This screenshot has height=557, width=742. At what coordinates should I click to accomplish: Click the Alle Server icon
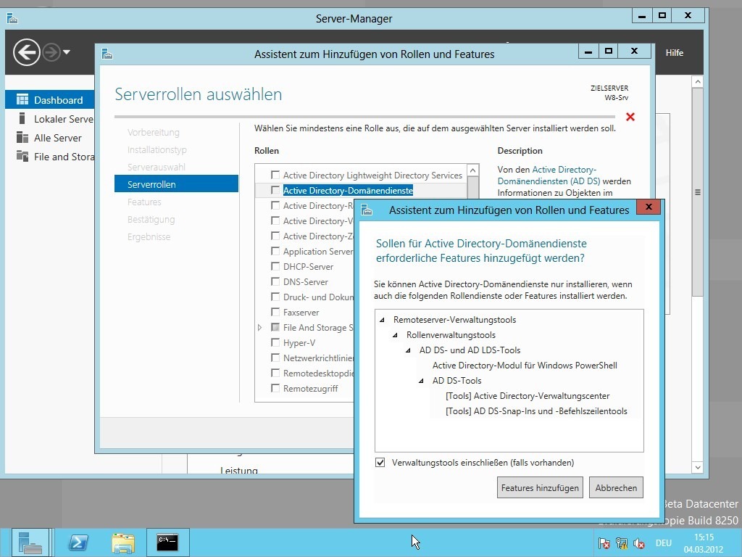point(22,137)
